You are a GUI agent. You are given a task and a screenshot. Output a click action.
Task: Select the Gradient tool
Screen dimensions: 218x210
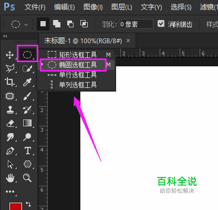(27, 123)
